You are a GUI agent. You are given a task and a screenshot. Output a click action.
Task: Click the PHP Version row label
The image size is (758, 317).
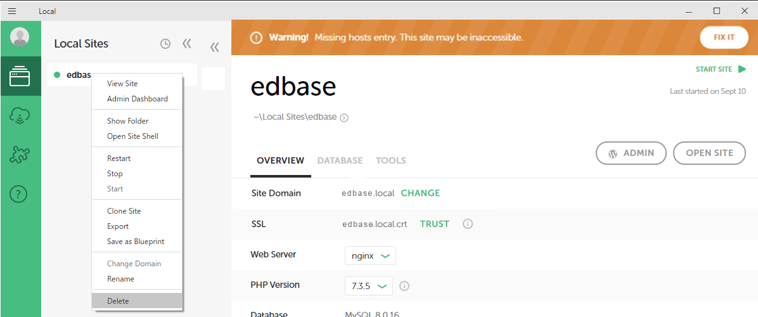click(275, 285)
